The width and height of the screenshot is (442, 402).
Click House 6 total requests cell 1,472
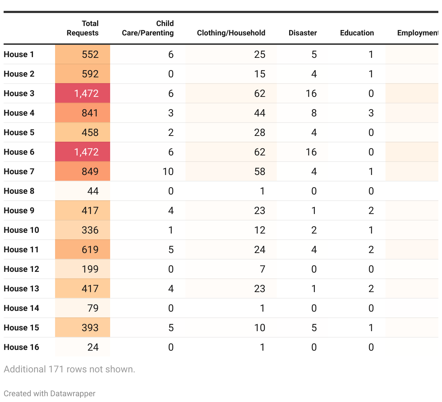click(x=83, y=152)
